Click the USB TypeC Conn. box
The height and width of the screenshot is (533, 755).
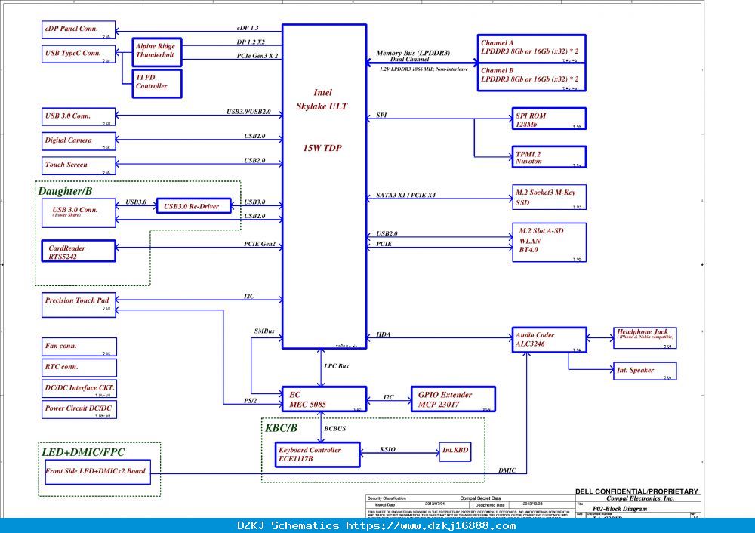[x=79, y=54]
